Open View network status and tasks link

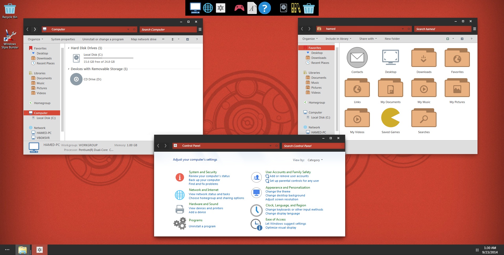pyautogui.click(x=209, y=194)
